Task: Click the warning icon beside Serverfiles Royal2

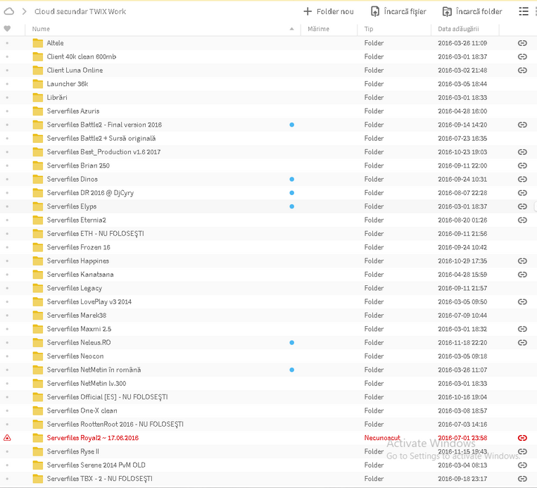Action: click(7, 438)
